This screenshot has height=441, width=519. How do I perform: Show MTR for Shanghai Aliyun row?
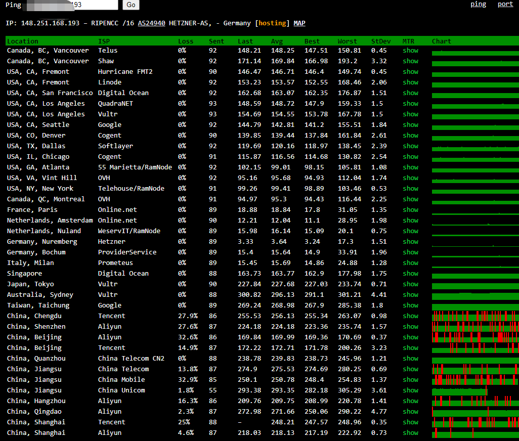click(410, 433)
